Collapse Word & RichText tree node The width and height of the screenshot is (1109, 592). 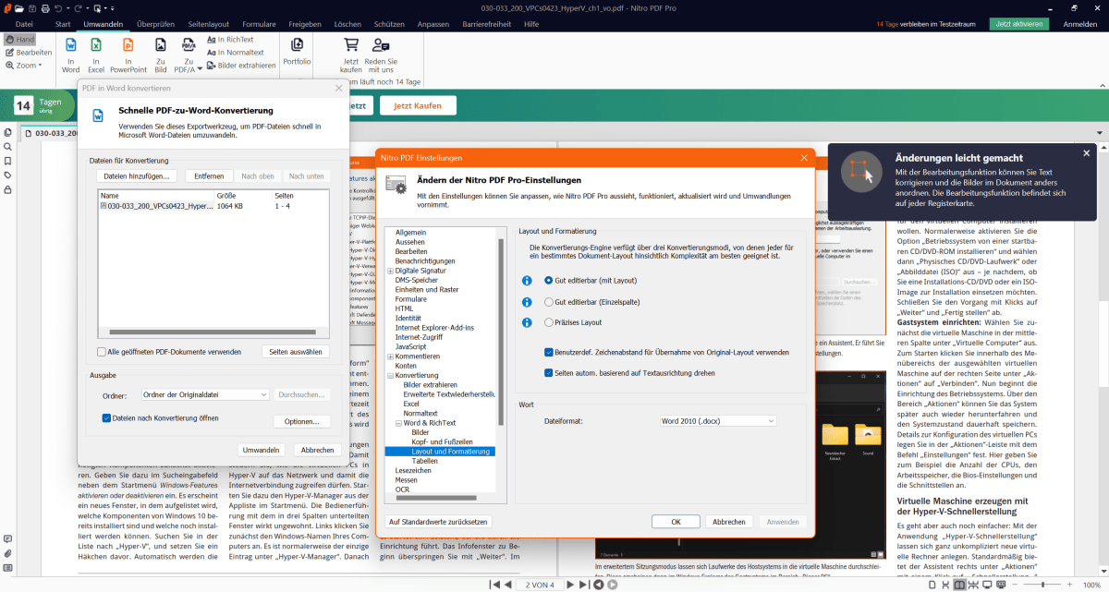click(x=398, y=423)
